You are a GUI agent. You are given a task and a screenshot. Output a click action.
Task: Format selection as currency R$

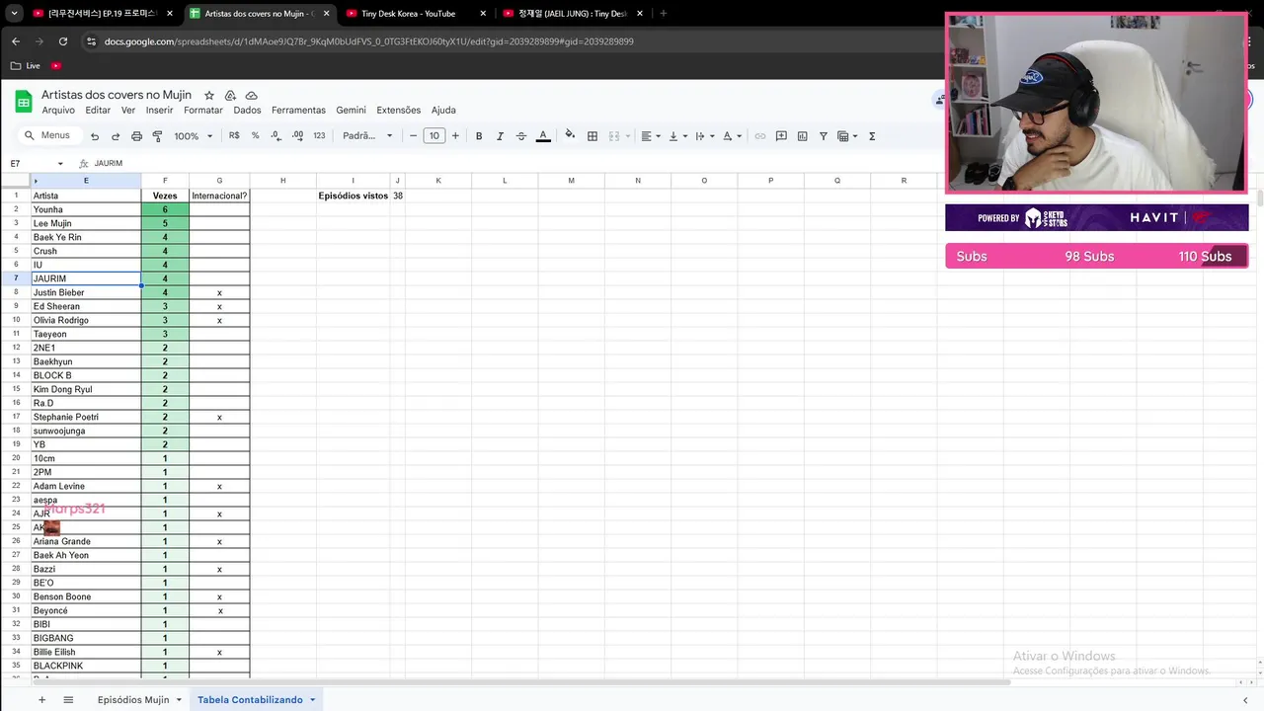click(234, 136)
